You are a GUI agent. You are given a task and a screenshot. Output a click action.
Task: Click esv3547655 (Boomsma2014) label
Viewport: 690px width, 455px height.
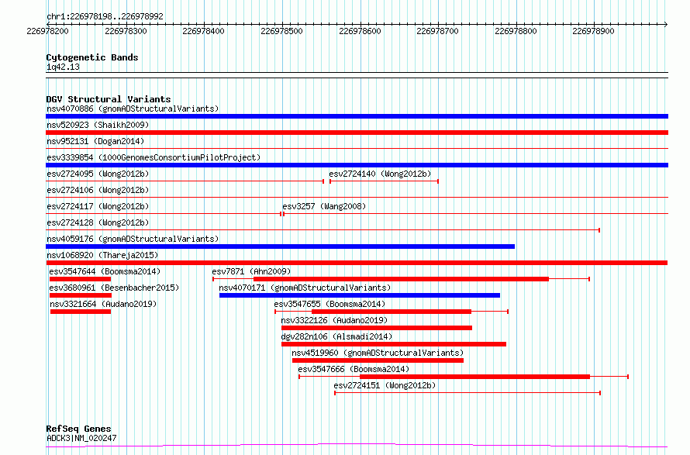pos(329,304)
